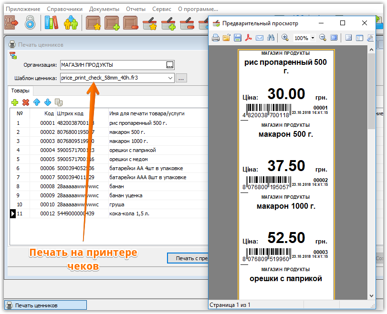
Task: Zoom in with magnifier plus icon
Action: [x=285, y=38]
